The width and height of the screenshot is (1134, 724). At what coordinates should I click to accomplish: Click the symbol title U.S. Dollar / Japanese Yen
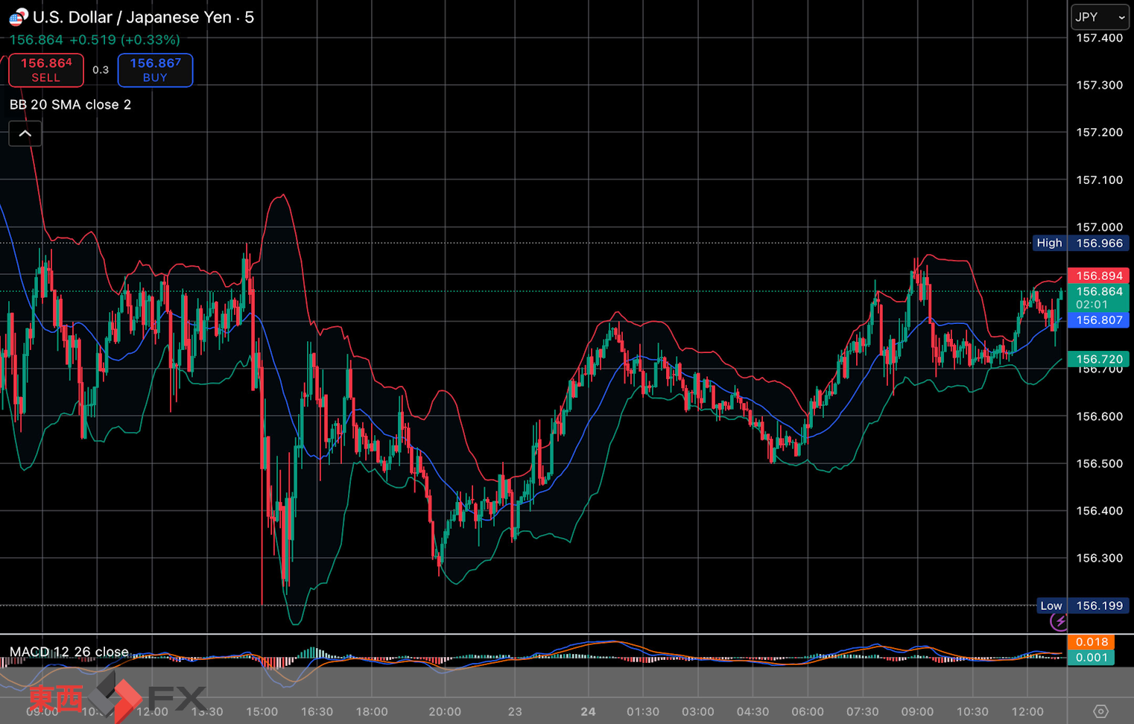pyautogui.click(x=131, y=17)
